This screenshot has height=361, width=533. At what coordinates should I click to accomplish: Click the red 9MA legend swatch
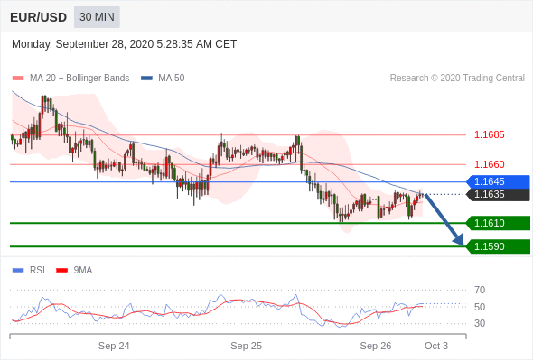pos(61,271)
